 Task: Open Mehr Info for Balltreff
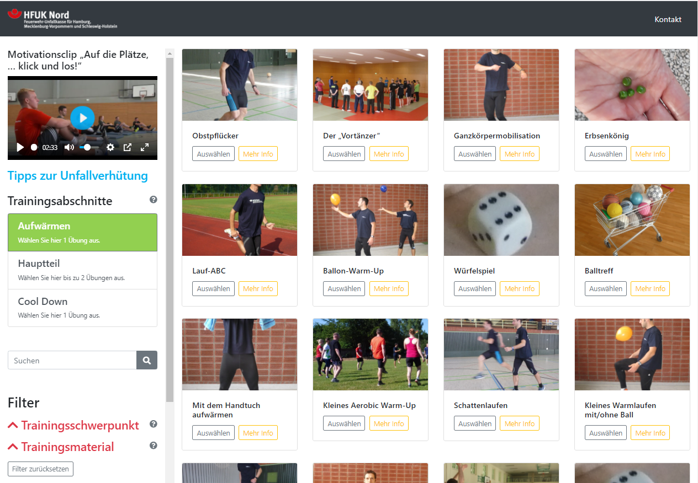pos(651,288)
